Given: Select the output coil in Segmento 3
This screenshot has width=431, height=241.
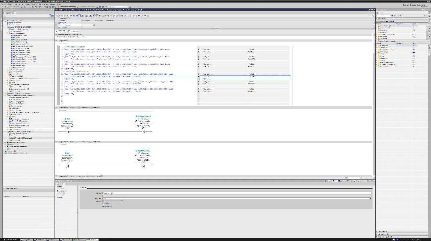Looking at the screenshot, I should tap(143, 166).
